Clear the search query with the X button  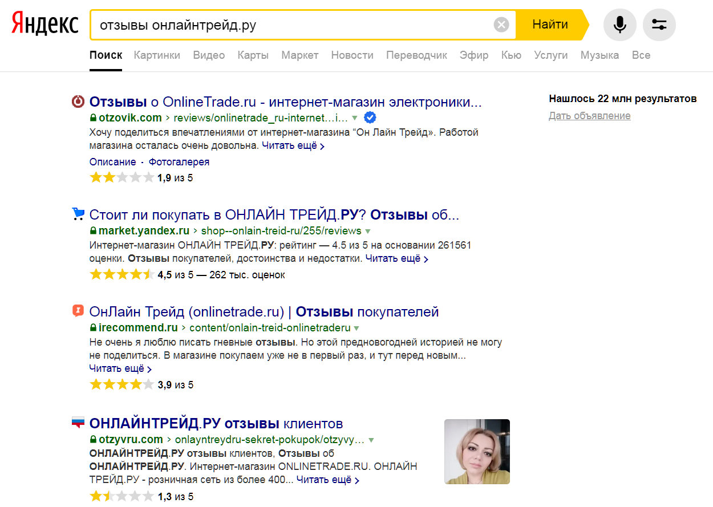tap(501, 25)
